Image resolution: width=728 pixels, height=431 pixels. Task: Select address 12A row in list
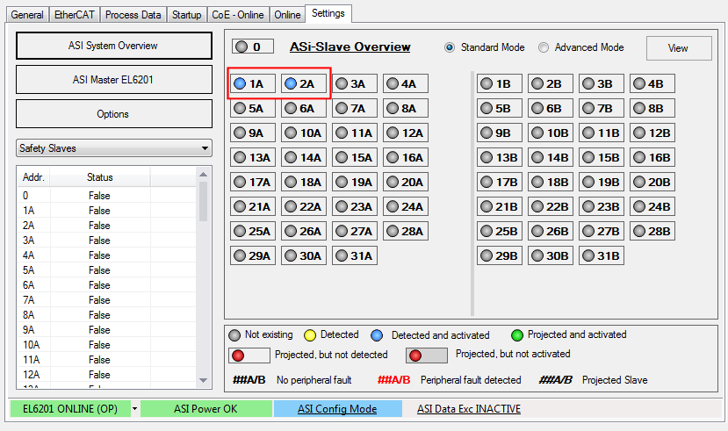click(107, 375)
